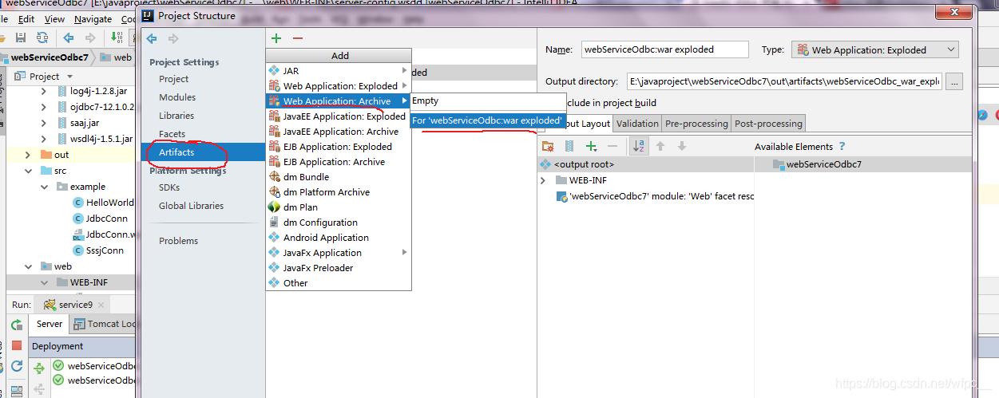This screenshot has width=999, height=398.
Task: Remove selected artifact with red minus
Action: [298, 38]
